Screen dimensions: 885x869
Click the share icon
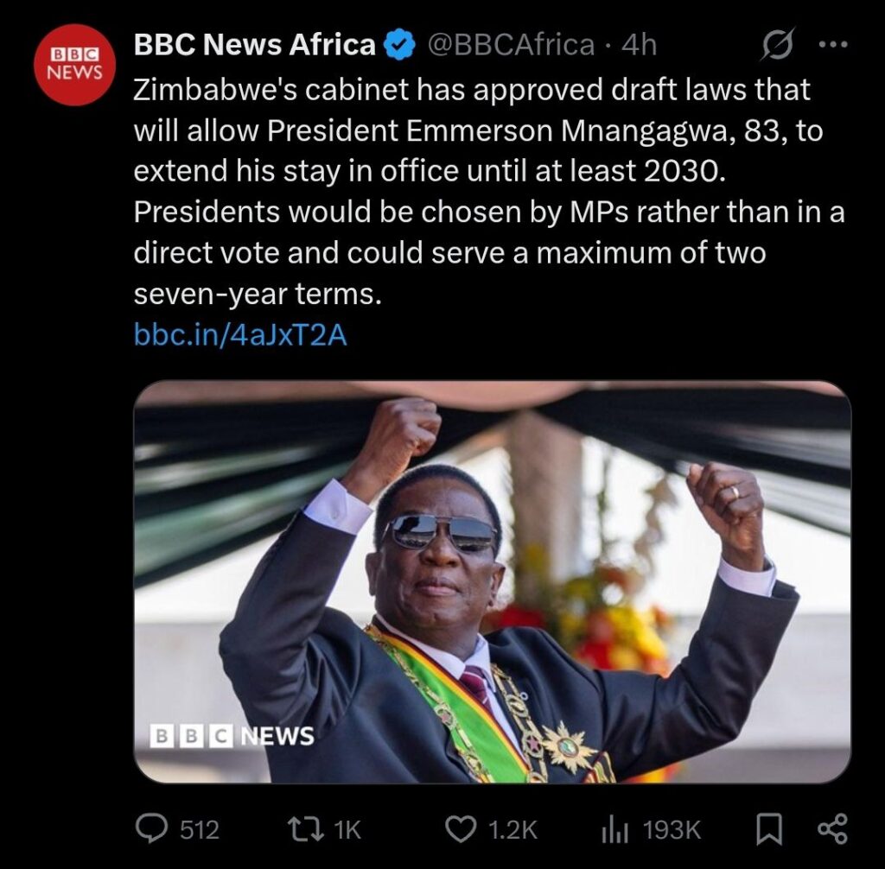[x=831, y=829]
